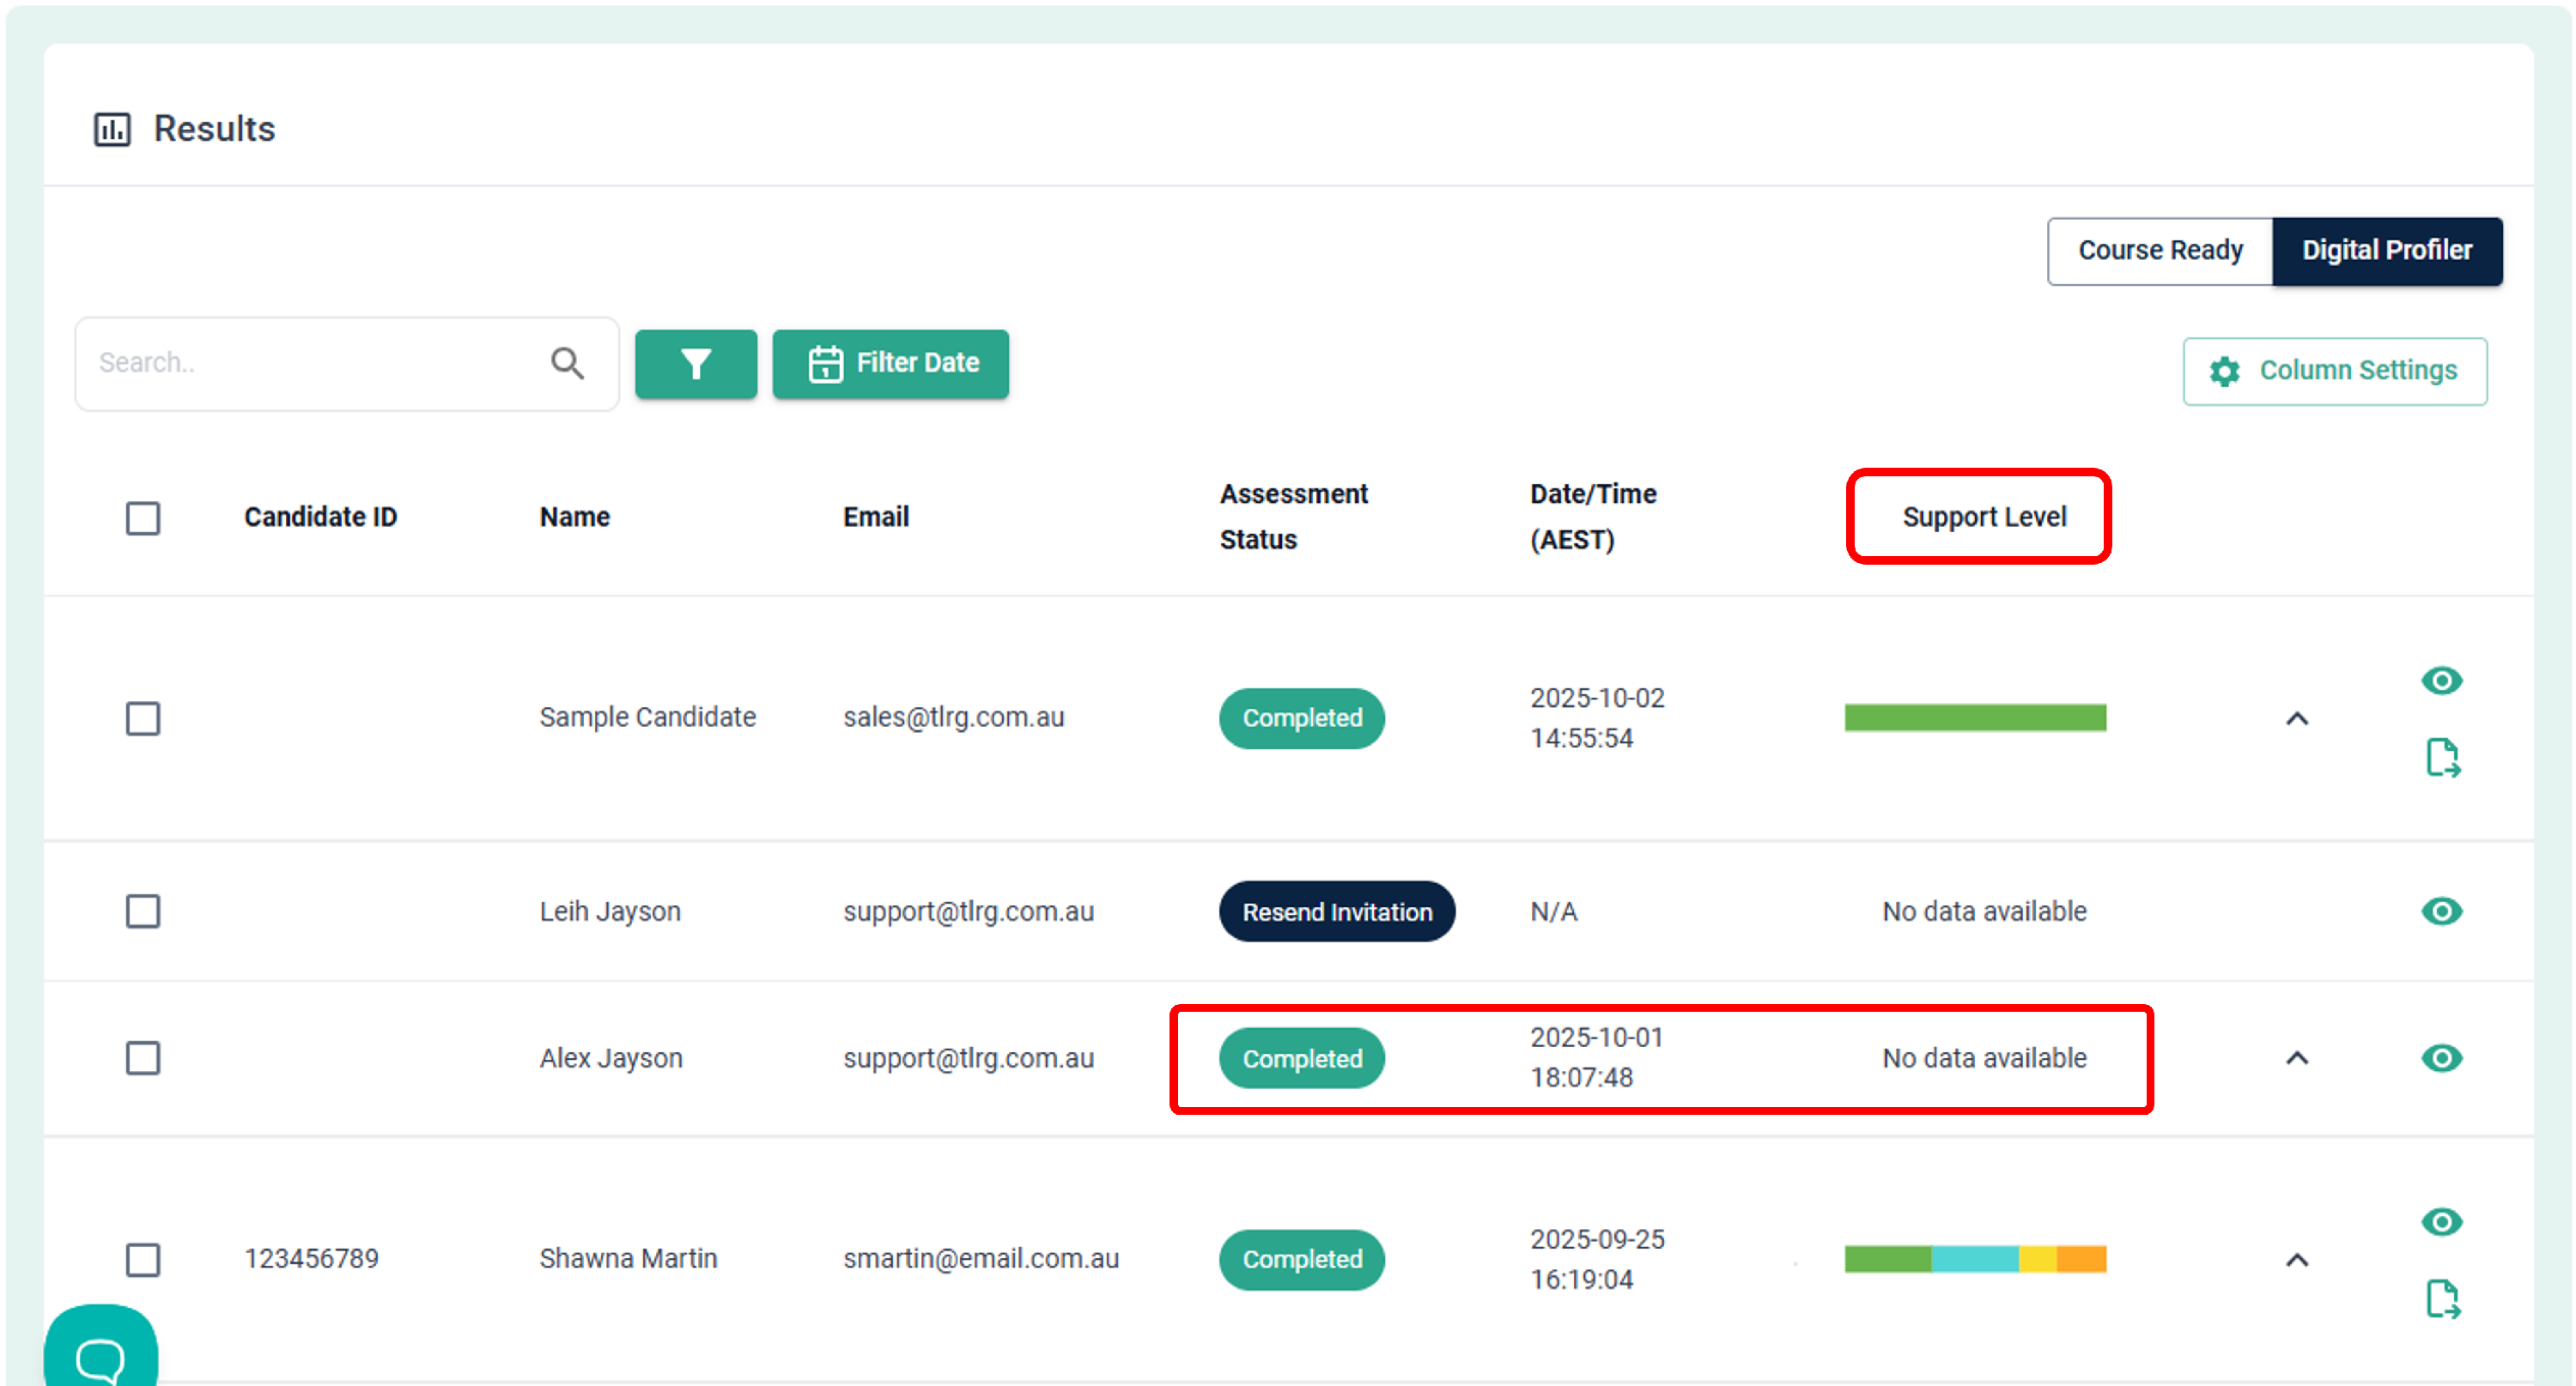
Task: Select the Sample Candidate row checkbox
Action: coord(143,718)
